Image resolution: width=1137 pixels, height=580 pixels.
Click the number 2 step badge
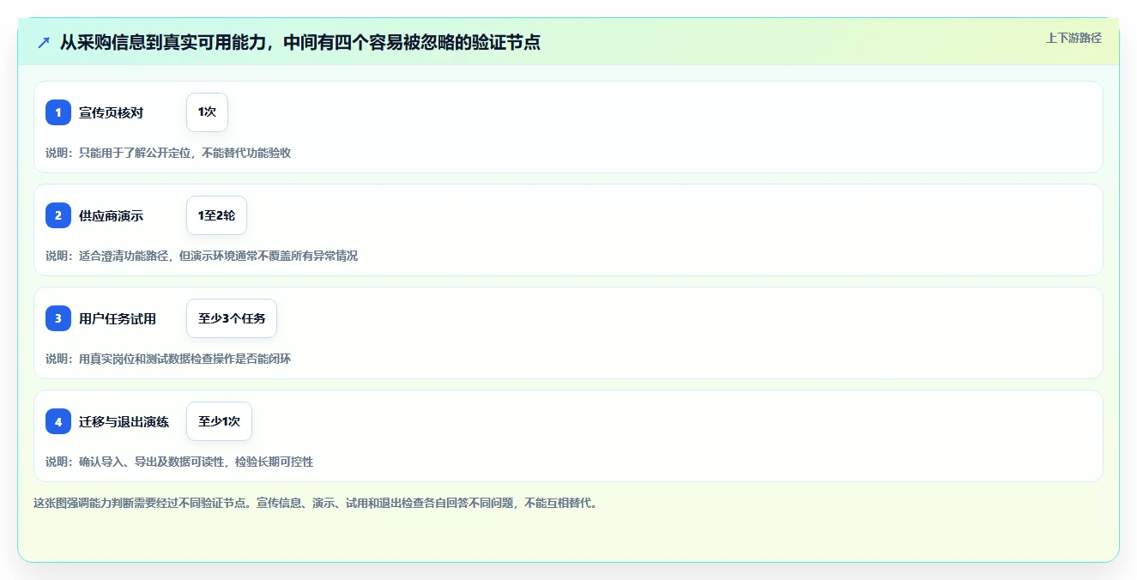(x=58, y=215)
